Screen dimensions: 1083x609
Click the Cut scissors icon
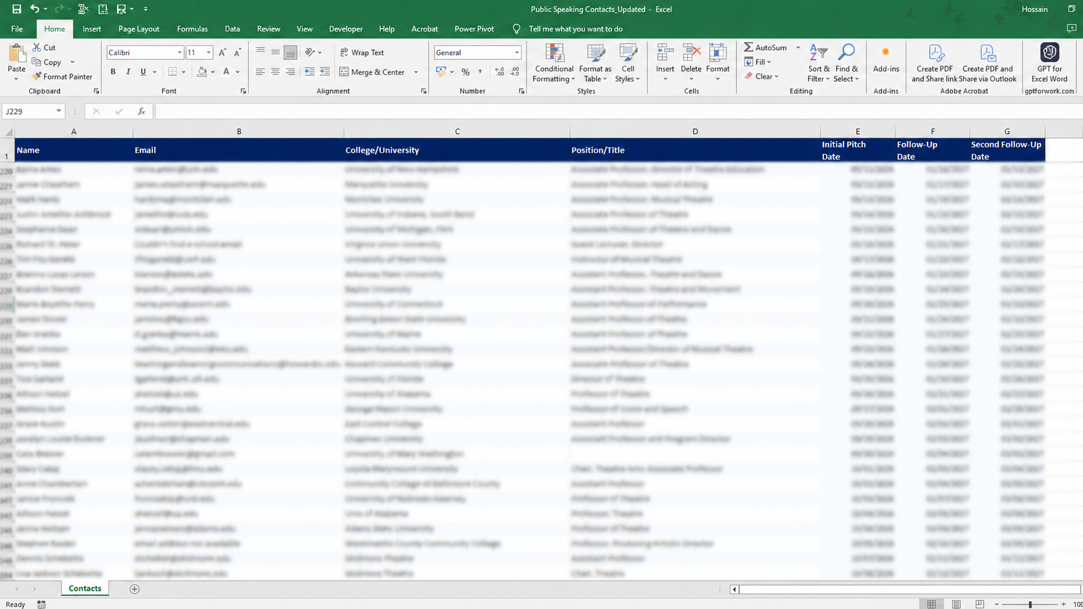(x=37, y=47)
